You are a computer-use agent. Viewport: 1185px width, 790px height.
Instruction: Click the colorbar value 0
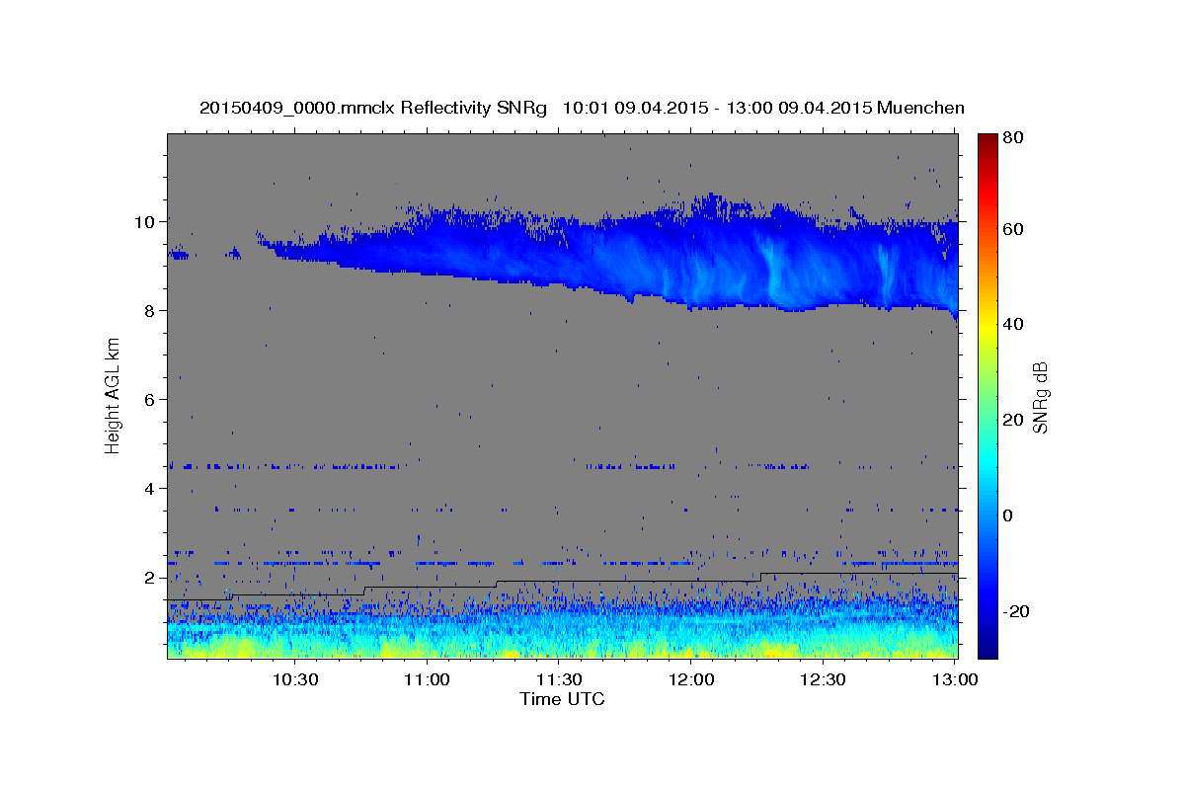click(1007, 516)
